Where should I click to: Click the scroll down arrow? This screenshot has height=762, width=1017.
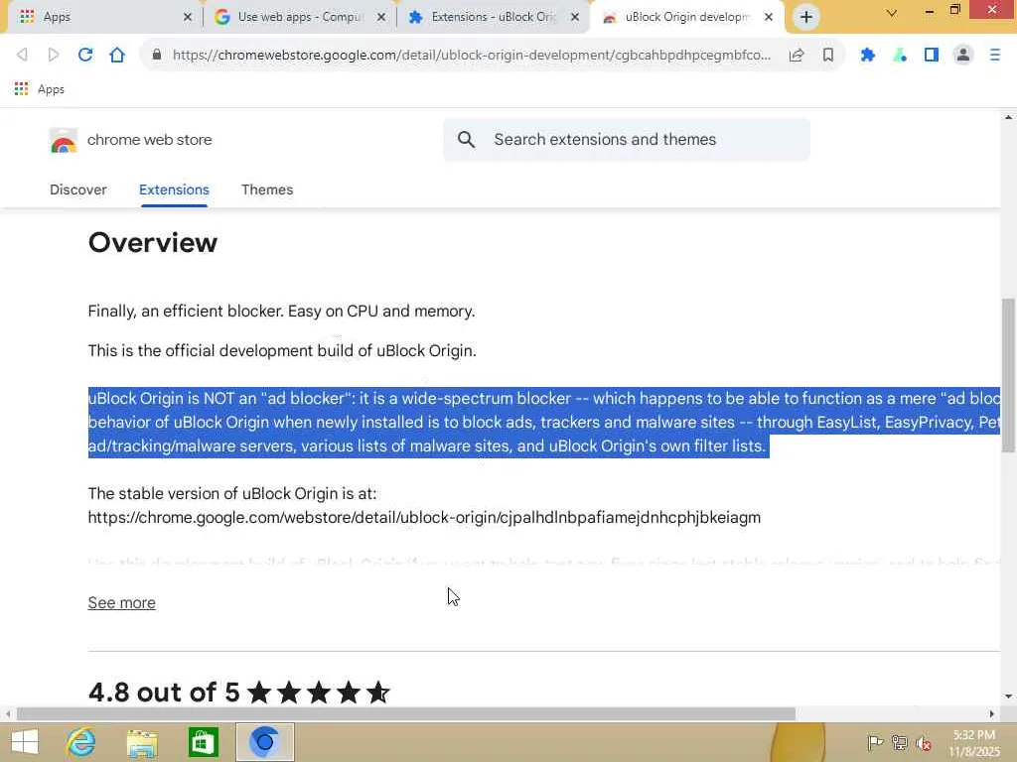click(1009, 697)
